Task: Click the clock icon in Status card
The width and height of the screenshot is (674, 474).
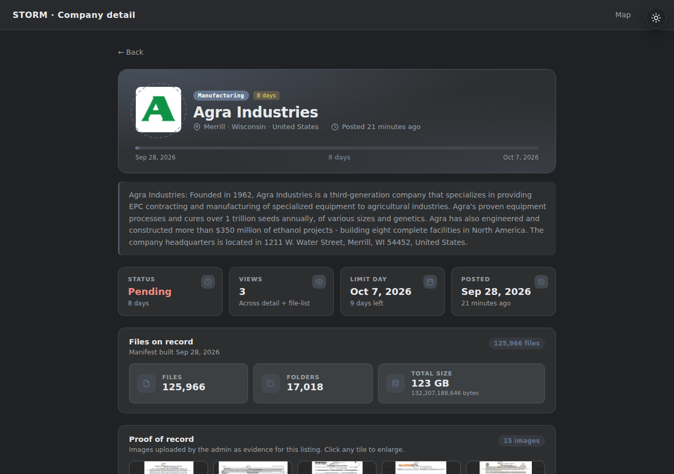Action: pyautogui.click(x=208, y=282)
